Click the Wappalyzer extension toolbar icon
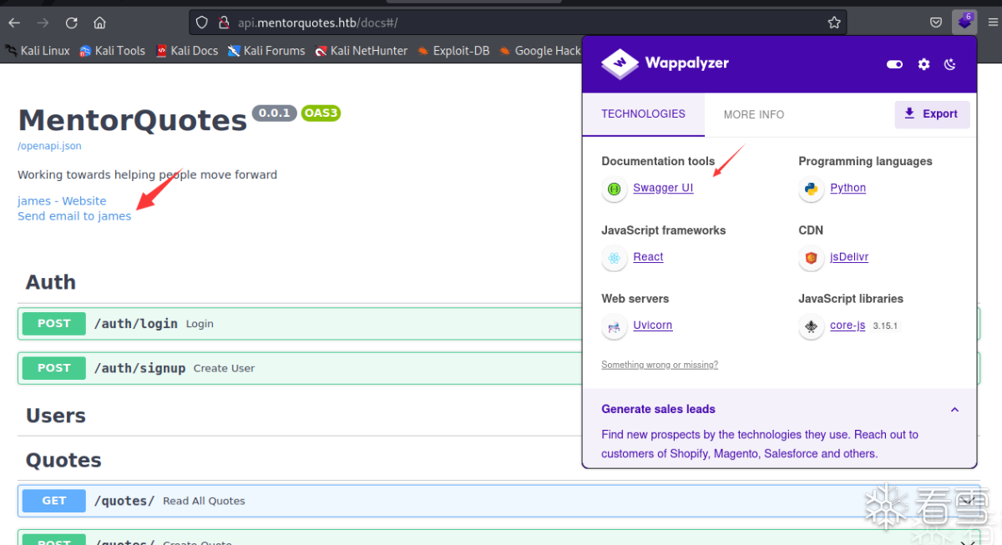Viewport: 1002px width, 545px height. tap(964, 22)
